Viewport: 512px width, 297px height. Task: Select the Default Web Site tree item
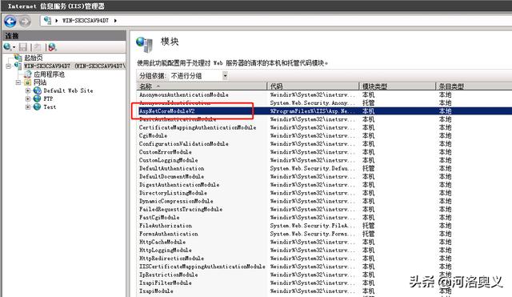click(x=68, y=90)
